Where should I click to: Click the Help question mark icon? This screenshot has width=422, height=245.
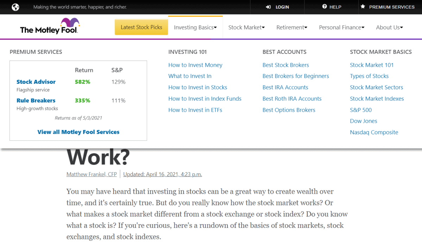point(324,7)
